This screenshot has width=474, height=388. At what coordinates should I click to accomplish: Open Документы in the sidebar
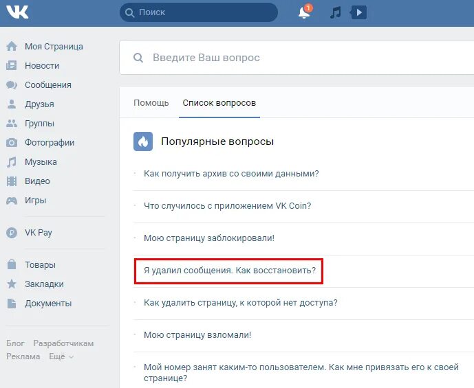[x=48, y=304]
